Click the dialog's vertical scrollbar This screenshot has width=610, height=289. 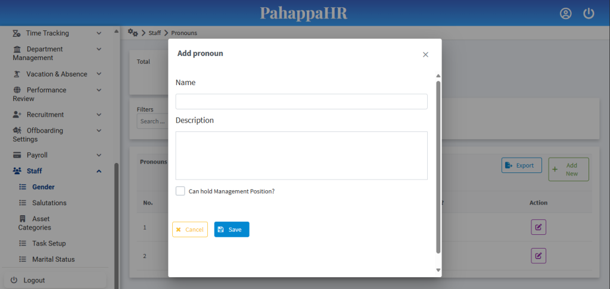point(438,167)
